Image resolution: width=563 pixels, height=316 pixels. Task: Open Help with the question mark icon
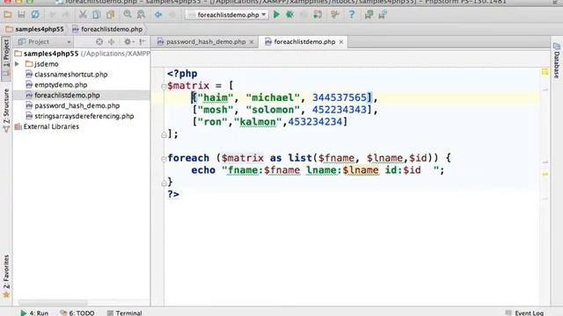coord(352,15)
